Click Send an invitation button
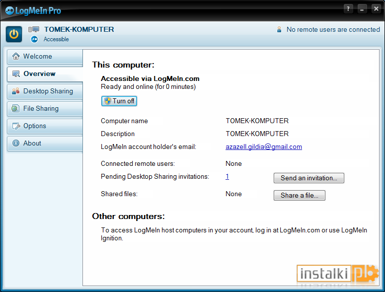Image resolution: width=385 pixels, height=292 pixels. pos(309,178)
